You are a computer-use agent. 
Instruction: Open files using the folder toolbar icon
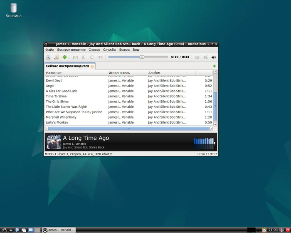pyautogui.click(x=57, y=57)
